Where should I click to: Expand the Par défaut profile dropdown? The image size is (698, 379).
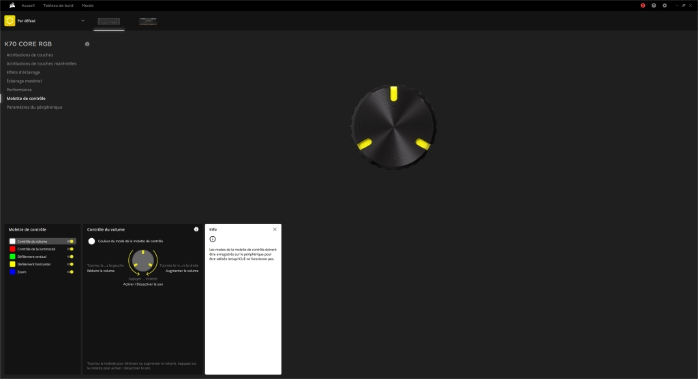coord(83,21)
